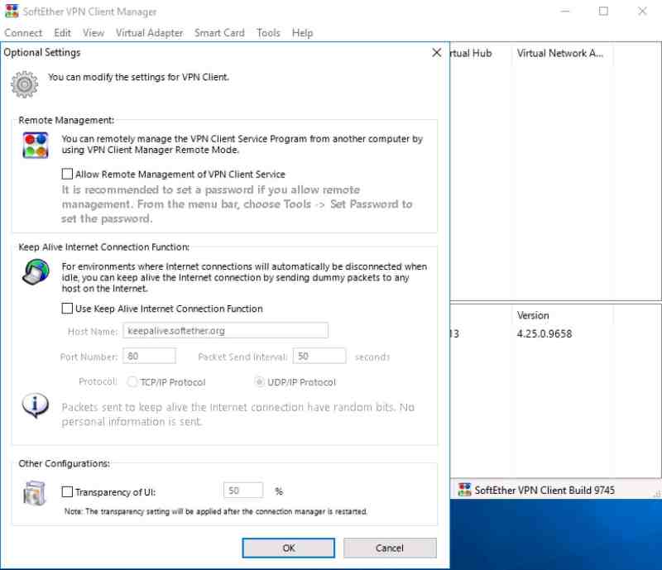Open the Connect menu

[23, 32]
